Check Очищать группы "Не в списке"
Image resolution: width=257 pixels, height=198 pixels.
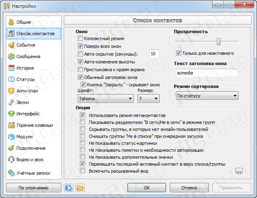coord(82,136)
